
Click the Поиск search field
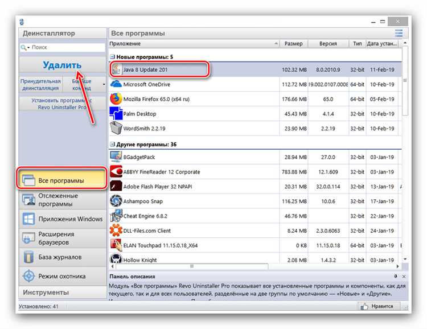click(63, 47)
